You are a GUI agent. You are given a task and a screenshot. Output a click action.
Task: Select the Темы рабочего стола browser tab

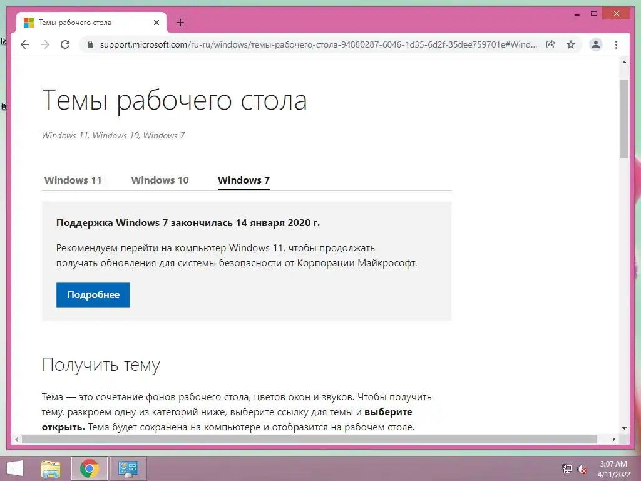(x=91, y=23)
